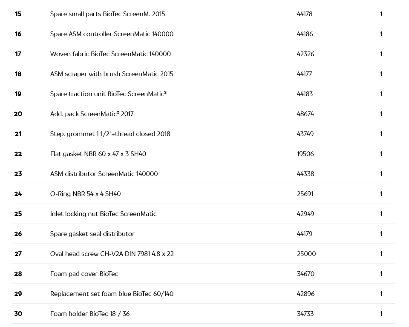
Task: Click 'ASM distributor ScreenMatic 140000' text
Action: pos(104,174)
